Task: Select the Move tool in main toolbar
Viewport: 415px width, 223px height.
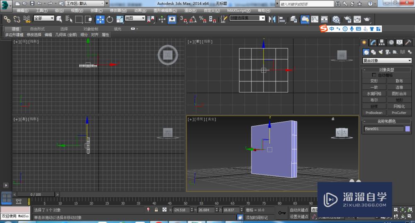Action: [100, 19]
